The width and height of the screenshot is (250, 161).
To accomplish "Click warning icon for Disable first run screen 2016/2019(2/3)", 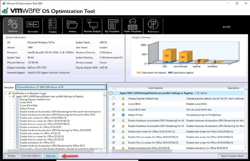I will point(123,137).
